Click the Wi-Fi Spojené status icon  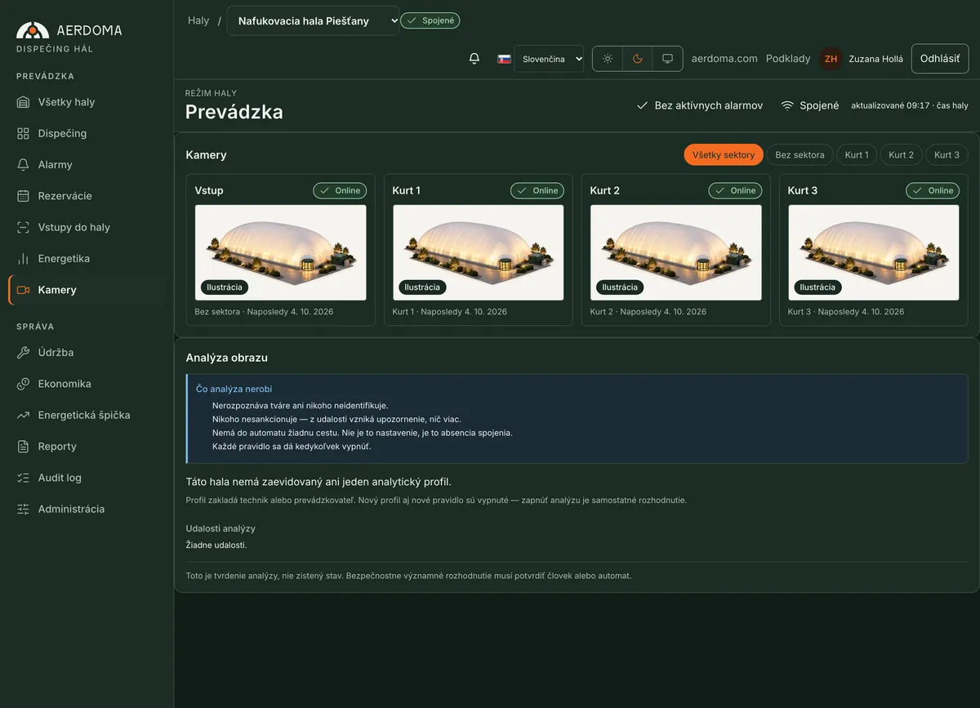pyautogui.click(x=787, y=105)
